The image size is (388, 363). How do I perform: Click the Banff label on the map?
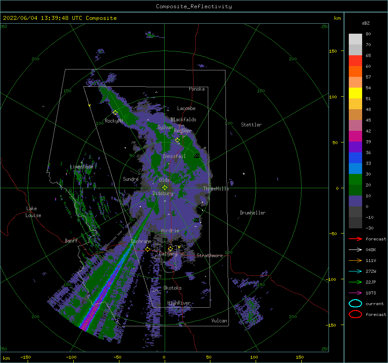[71, 240]
